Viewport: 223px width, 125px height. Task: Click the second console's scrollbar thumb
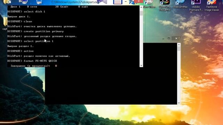tap(179, 49)
